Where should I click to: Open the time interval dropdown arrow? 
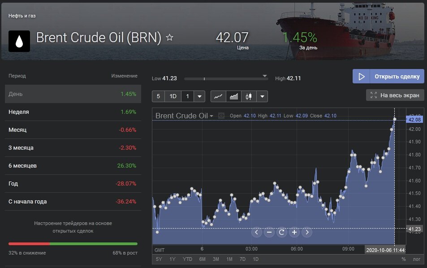199,96
